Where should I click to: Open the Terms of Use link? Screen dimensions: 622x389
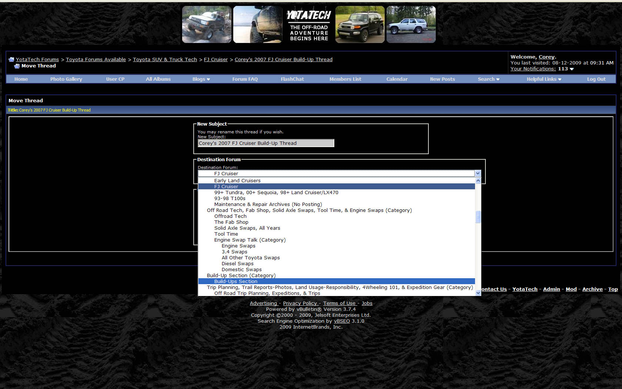340,303
